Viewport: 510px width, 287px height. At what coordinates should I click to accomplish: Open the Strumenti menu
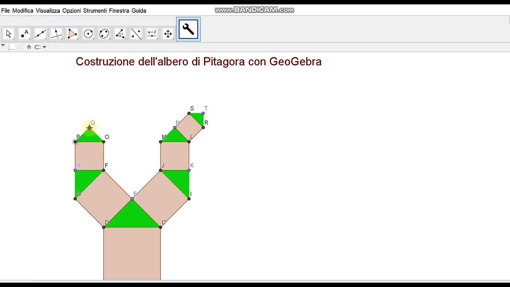[x=95, y=11]
